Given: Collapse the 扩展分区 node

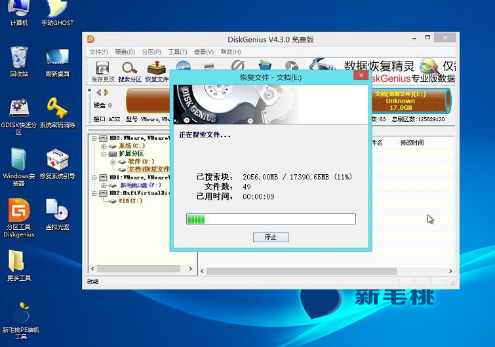Looking at the screenshot, I should tap(103, 154).
